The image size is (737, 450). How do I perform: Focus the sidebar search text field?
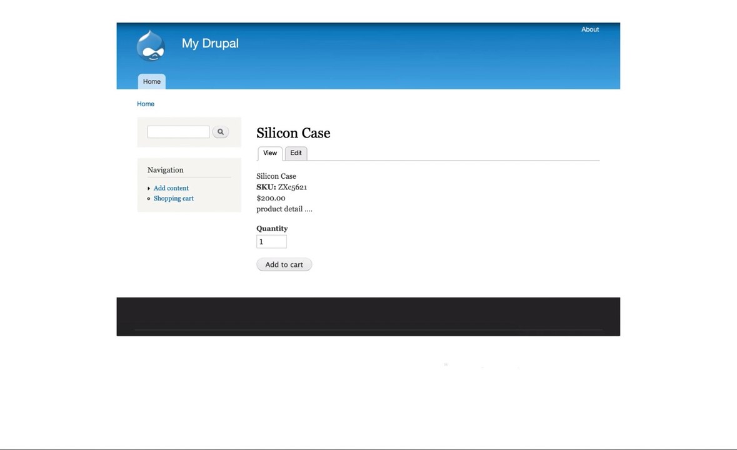click(178, 132)
